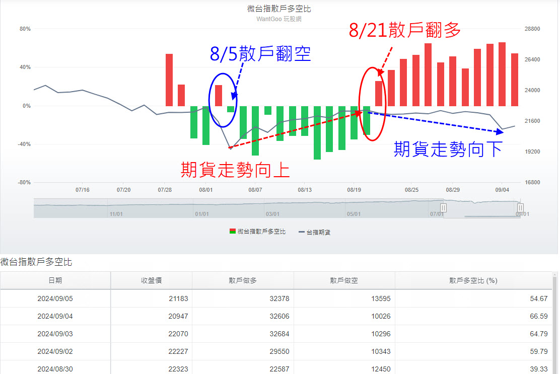Click the blue ellipse highlighting 8/5 bar
Viewport: 560px width, 374px height.
click(222, 101)
